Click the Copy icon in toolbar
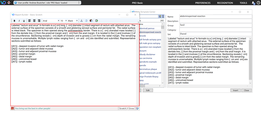This screenshot has height=115, width=261. 86,21
